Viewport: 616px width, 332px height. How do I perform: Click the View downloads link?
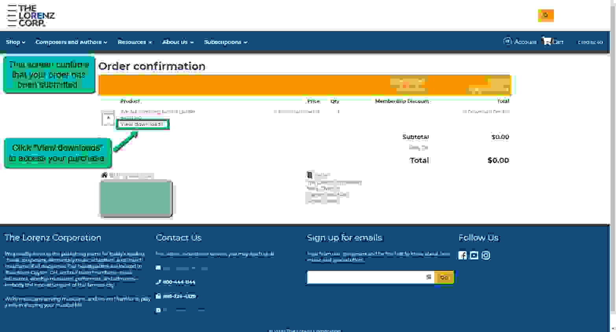pyautogui.click(x=142, y=124)
